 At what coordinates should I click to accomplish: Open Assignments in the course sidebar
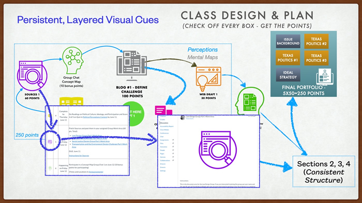coord(164,140)
